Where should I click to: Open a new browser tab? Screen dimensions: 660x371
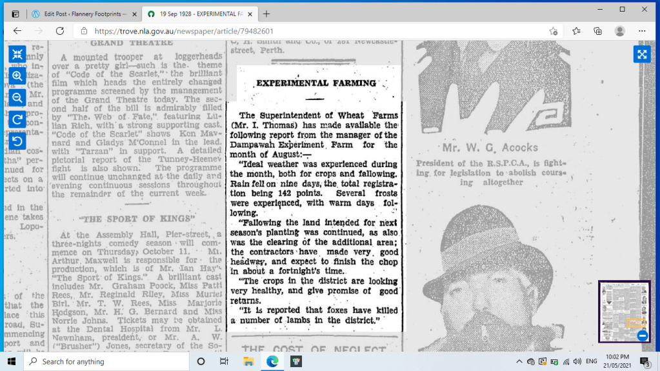pyautogui.click(x=266, y=14)
